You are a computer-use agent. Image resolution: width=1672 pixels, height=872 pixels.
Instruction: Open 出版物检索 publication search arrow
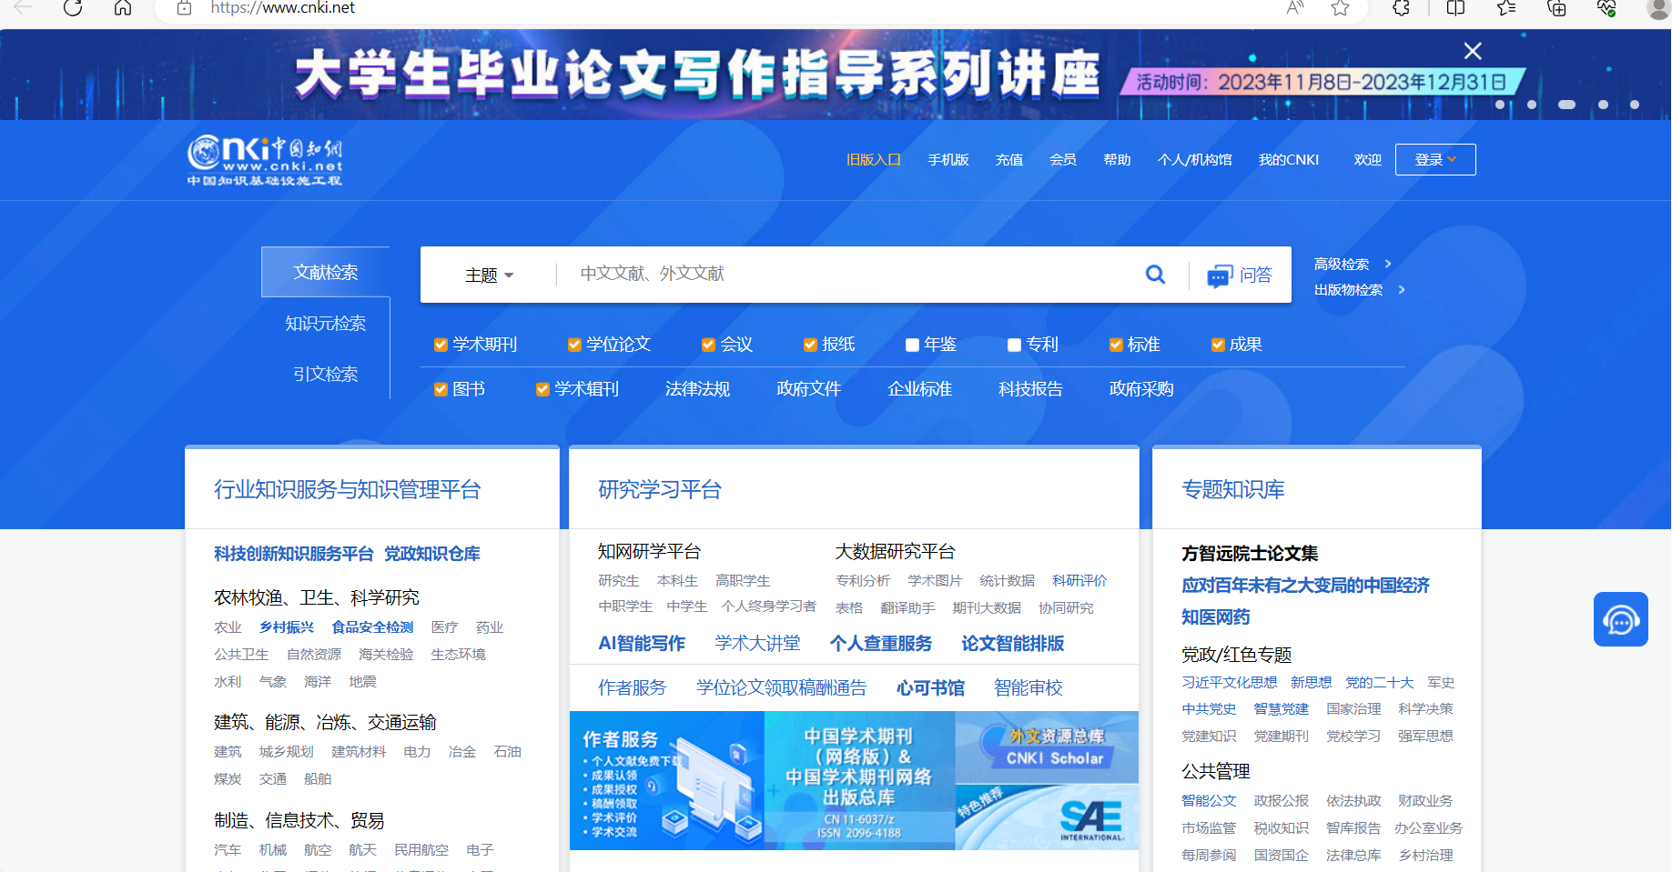[x=1402, y=289]
